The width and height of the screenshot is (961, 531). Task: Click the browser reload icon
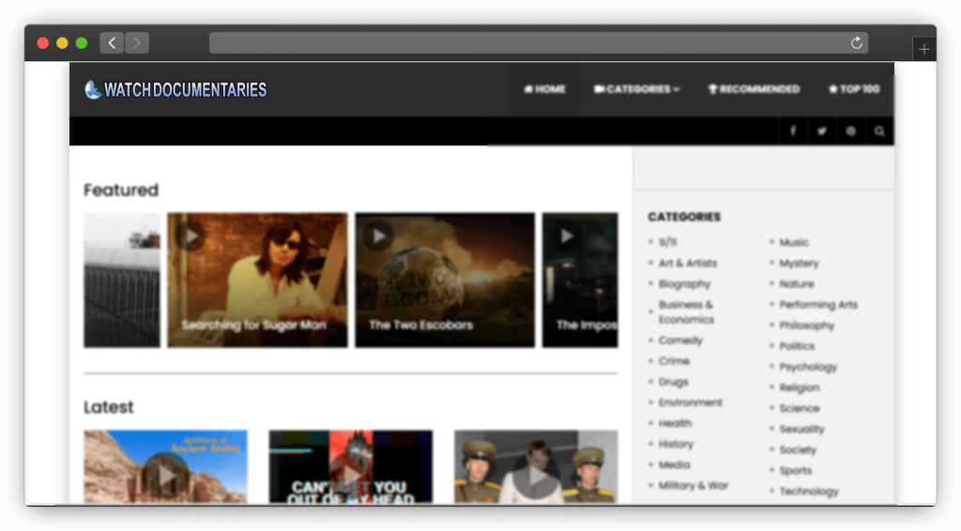coord(856,43)
